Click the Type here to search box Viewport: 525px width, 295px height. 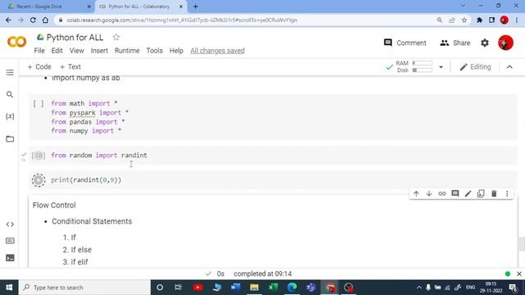[84, 288]
